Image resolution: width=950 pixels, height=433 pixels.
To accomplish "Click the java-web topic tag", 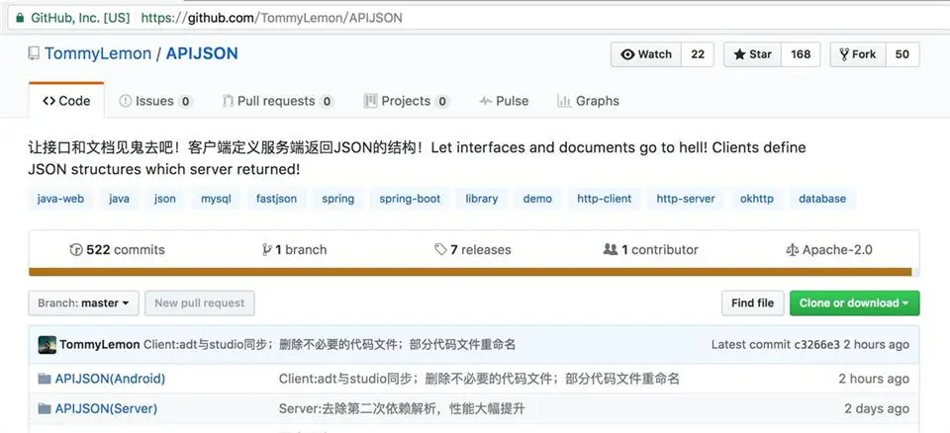I will click(x=60, y=199).
